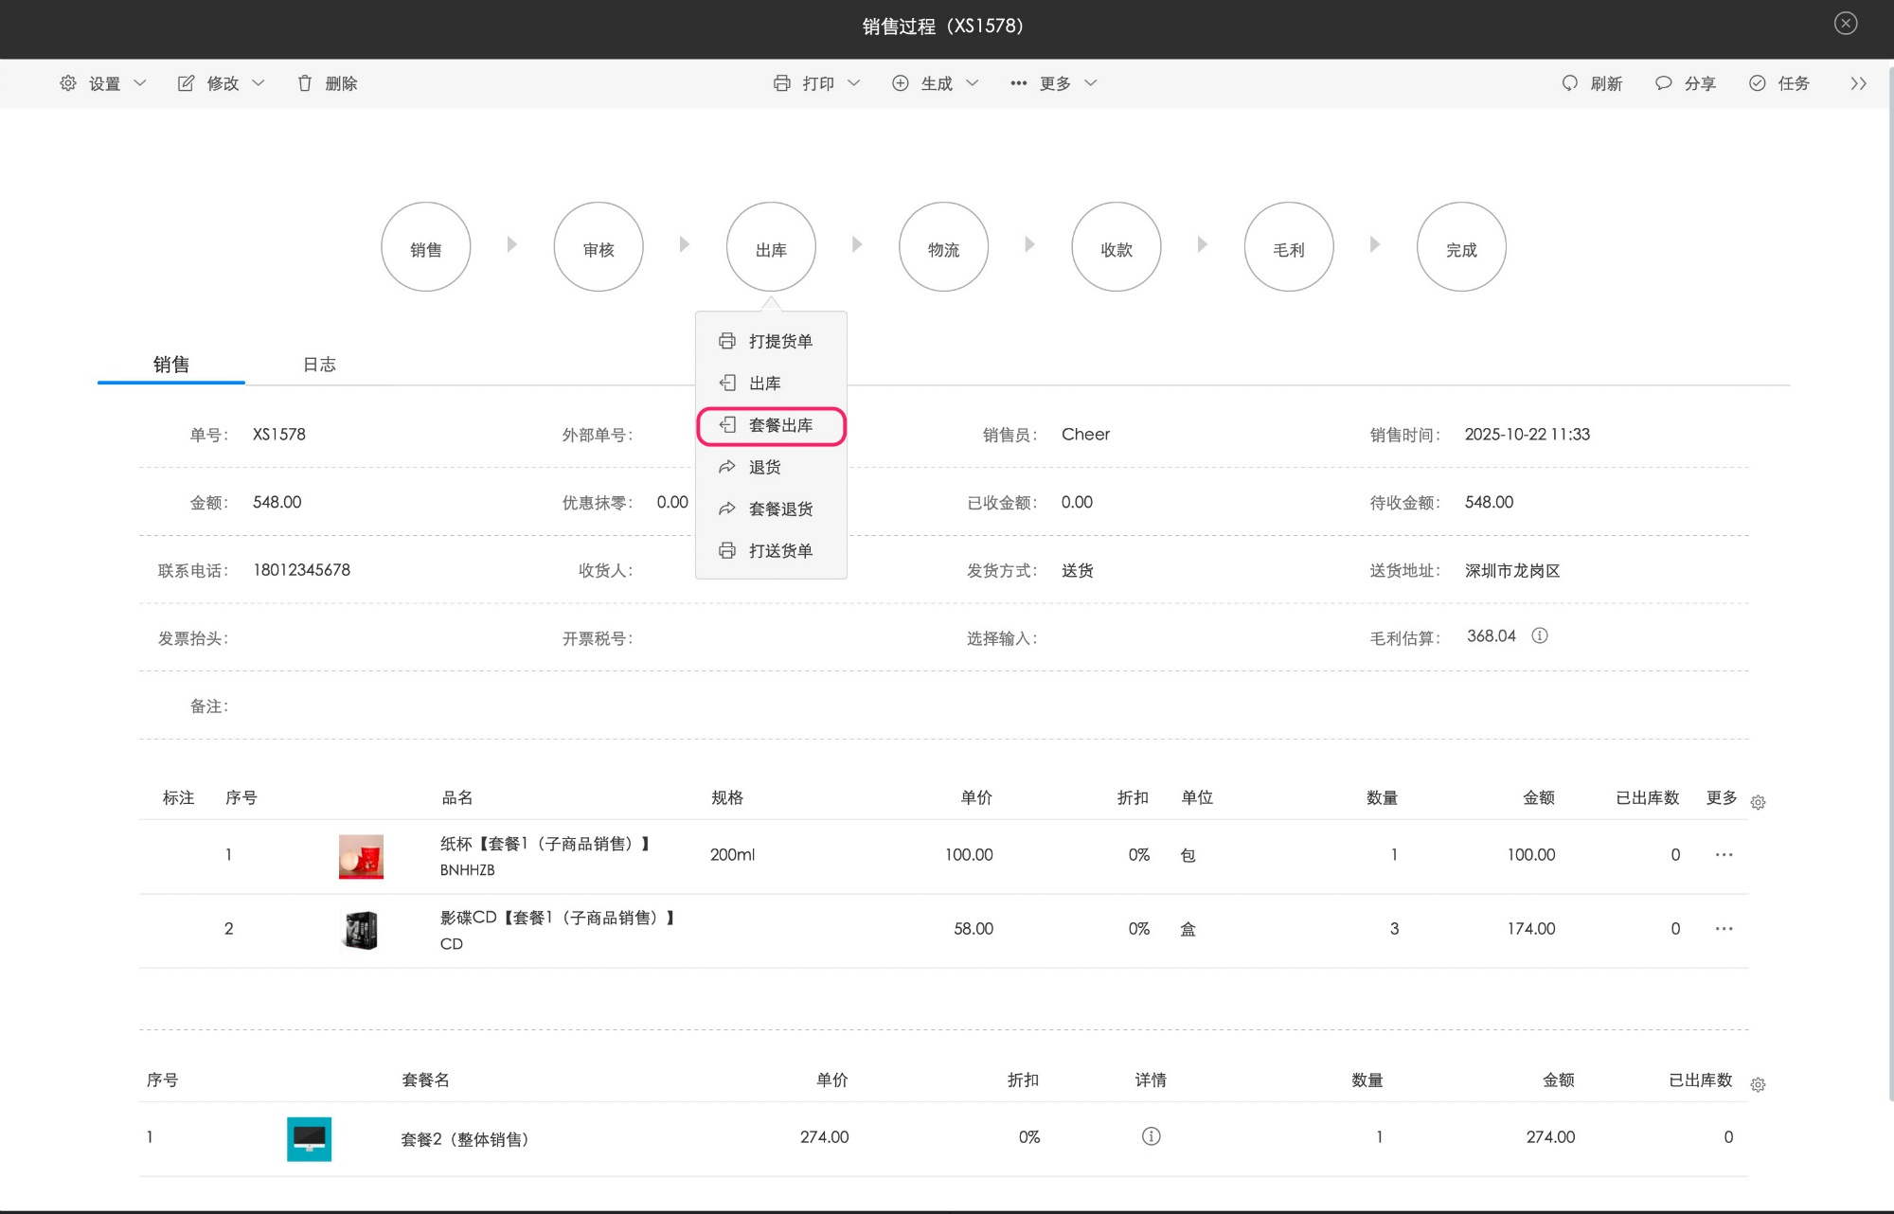1894x1214 pixels.
Task: Click the trash icon labeled 删除
Action: pyautogui.click(x=305, y=83)
